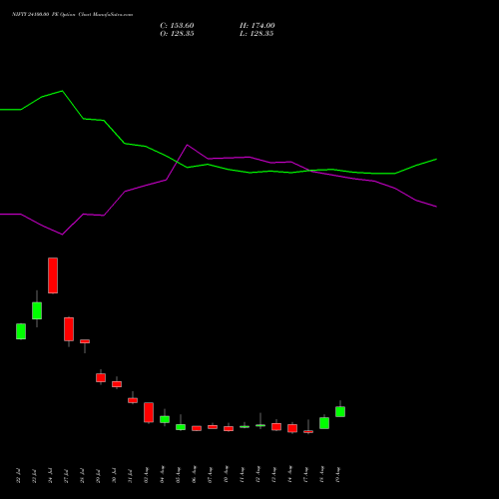Viewport: 499px width, 499px height.
Task: Click the 13 Aug date label
Action: pos(273,475)
